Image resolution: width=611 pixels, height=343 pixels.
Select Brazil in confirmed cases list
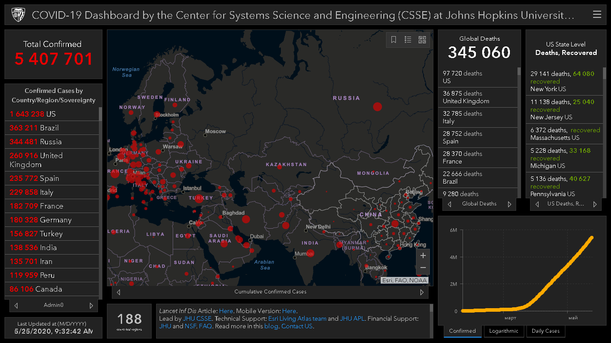[x=49, y=128]
